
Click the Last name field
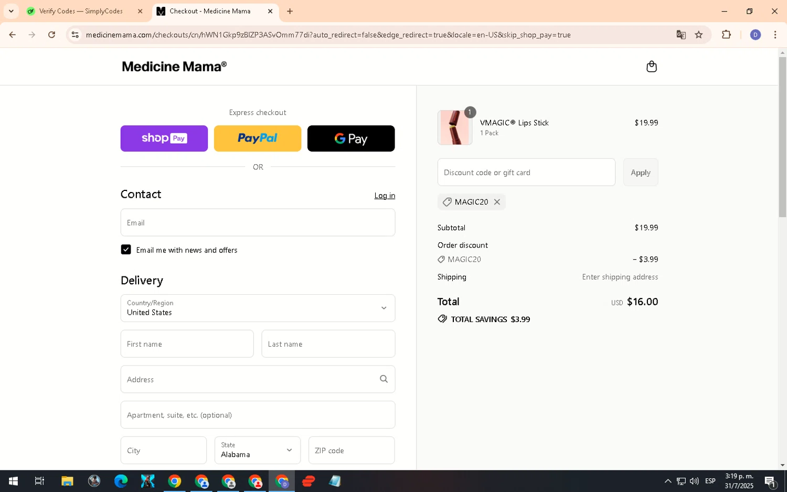(328, 344)
